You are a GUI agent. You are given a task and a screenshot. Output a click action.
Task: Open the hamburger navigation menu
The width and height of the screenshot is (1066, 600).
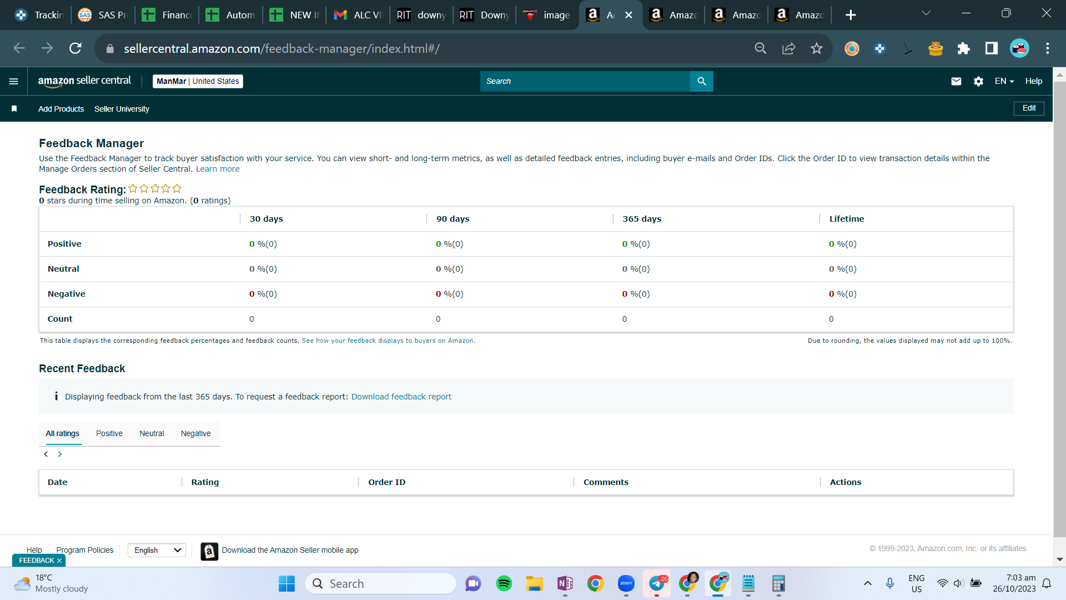(14, 81)
